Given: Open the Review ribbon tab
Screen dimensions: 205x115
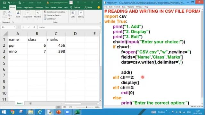Looking at the screenshot, I should tap(53, 8).
